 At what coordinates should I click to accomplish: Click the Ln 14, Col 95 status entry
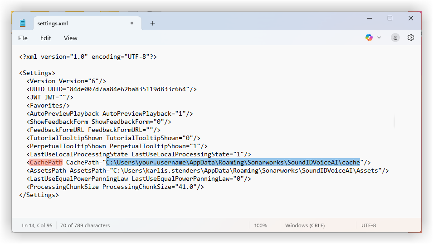pyautogui.click(x=37, y=225)
